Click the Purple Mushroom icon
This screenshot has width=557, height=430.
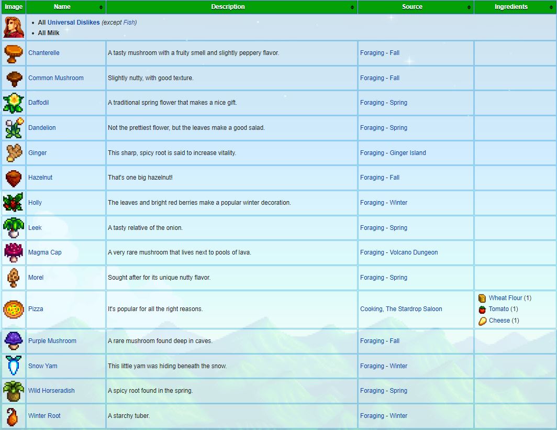pyautogui.click(x=13, y=341)
